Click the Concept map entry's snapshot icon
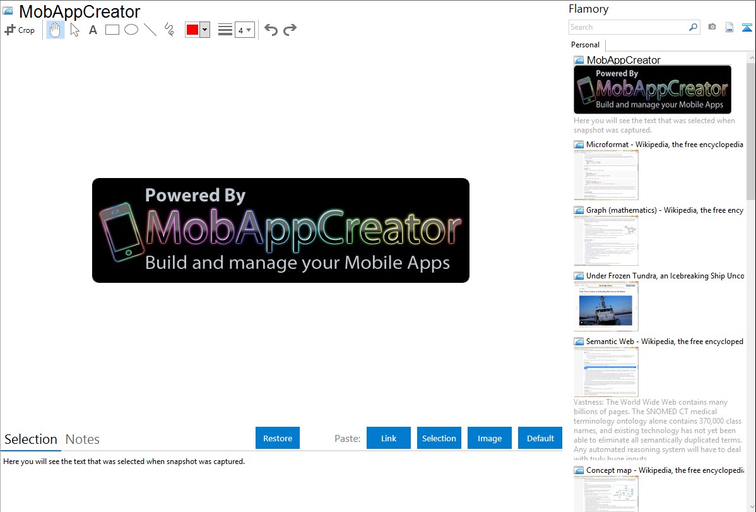The image size is (756, 512). coord(579,470)
